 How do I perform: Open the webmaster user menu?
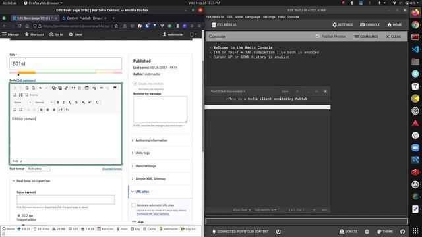coord(173,34)
